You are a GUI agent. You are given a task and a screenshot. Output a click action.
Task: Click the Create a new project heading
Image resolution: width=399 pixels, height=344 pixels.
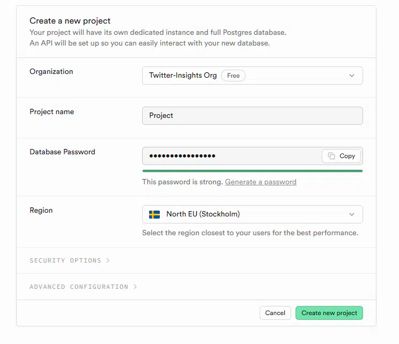(70, 21)
